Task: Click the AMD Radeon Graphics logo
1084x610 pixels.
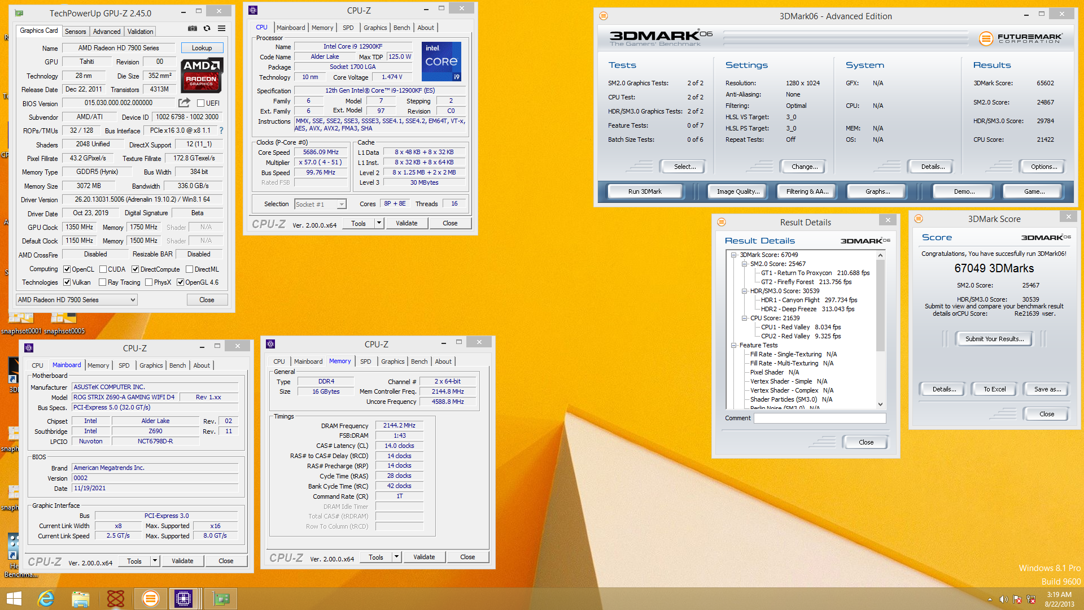Action: [202, 75]
